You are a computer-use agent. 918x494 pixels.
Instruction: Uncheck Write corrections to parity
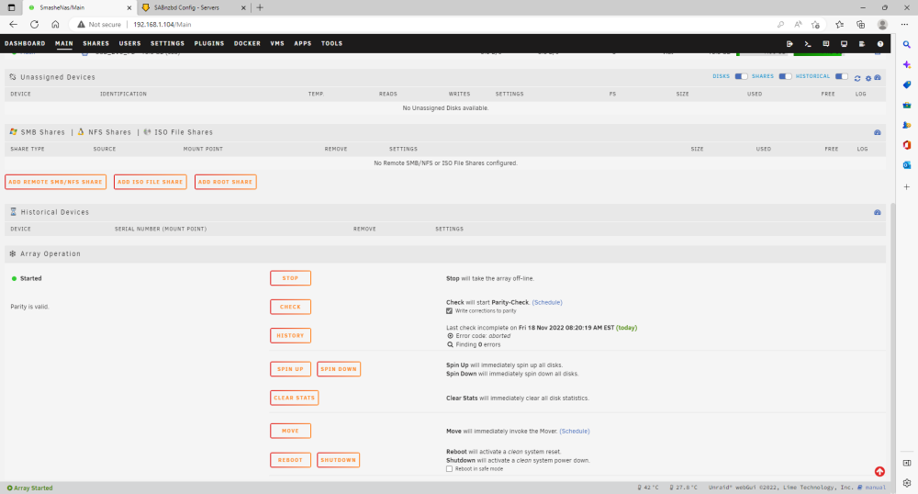click(449, 310)
